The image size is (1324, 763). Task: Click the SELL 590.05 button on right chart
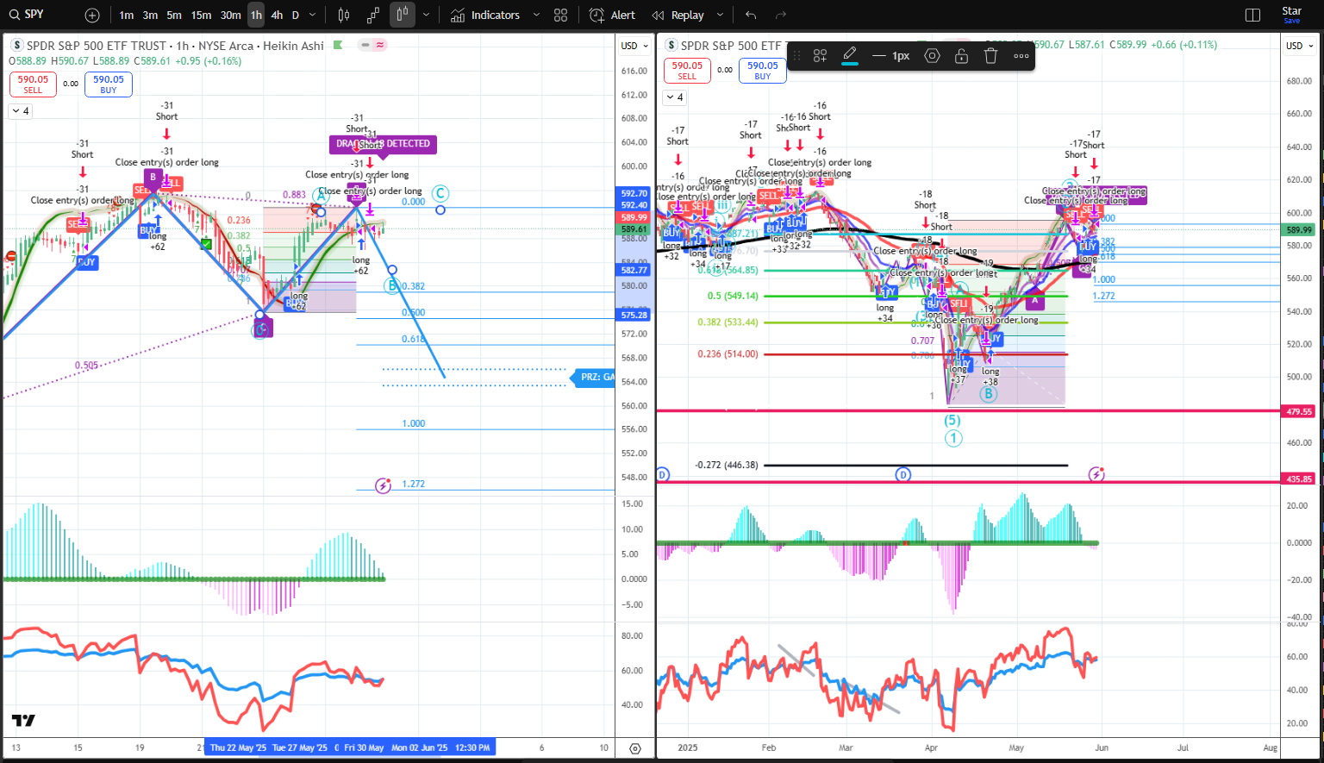[x=687, y=70]
